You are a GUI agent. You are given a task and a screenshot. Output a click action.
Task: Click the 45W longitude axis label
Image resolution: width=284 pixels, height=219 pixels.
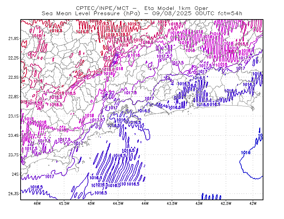pos(91,203)
